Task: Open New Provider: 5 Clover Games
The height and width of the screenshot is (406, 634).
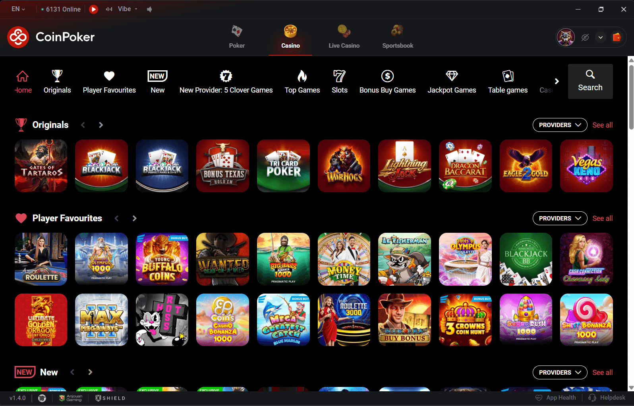Action: pos(226,82)
